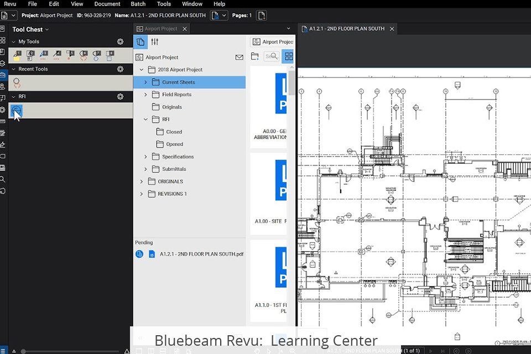531x354 pixels.
Task: Open RFI tool set settings gear
Action: 120,97
